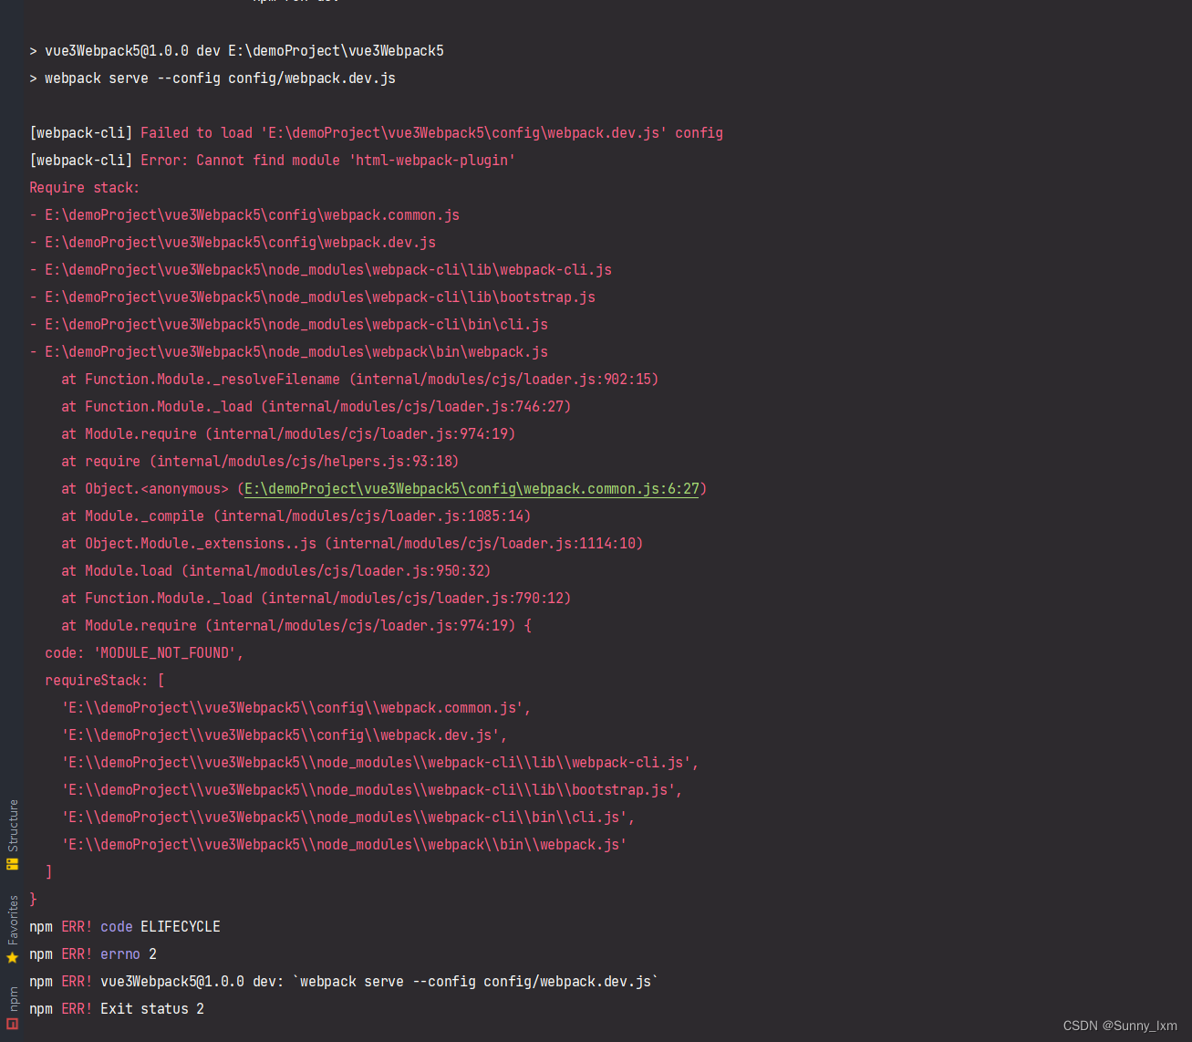Open the npm tool window via its red icon

point(12,1025)
